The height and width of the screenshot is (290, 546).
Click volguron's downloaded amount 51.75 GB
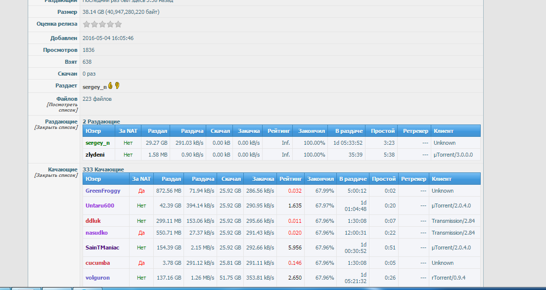pyautogui.click(x=230, y=278)
